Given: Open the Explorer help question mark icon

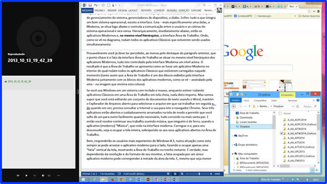Looking at the screenshot, I should pyautogui.click(x=318, y=100).
